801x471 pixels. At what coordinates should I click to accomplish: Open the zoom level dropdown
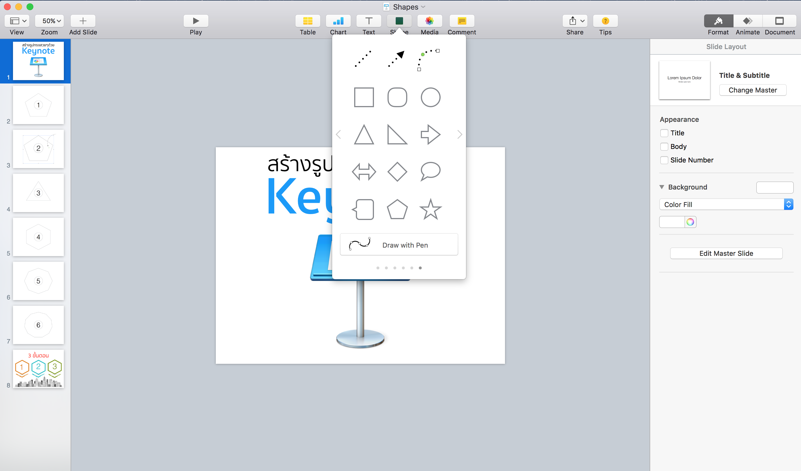coord(49,21)
